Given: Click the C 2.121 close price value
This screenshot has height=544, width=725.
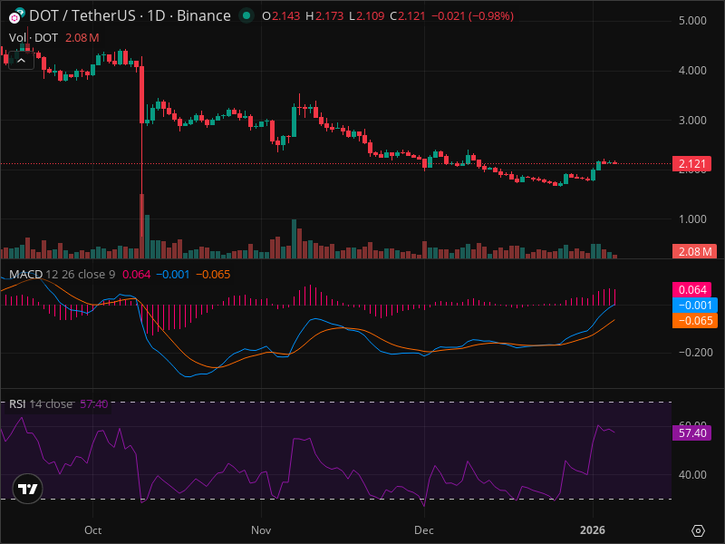Looking at the screenshot, I should point(407,16).
